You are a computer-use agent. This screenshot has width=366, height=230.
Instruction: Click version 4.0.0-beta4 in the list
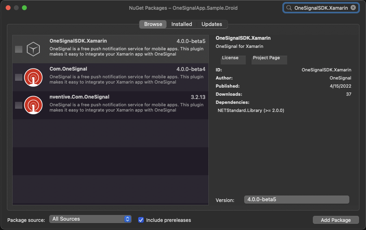click(191, 69)
